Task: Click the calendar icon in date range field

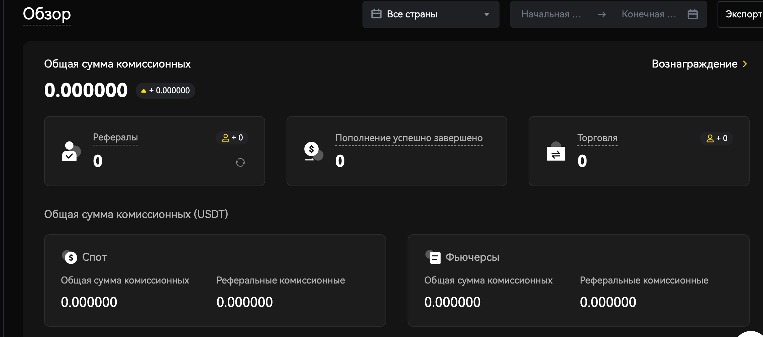Action: [x=692, y=14]
